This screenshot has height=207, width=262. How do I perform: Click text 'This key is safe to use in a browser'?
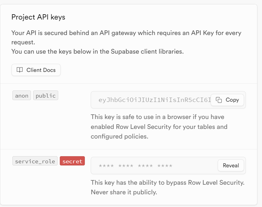tap(141, 117)
